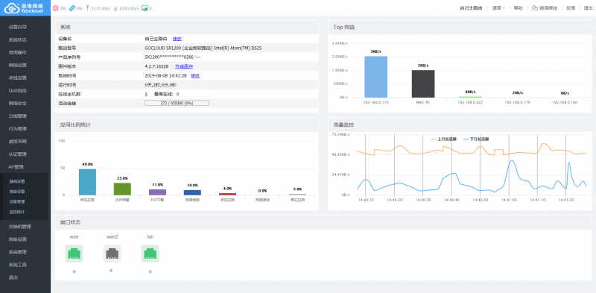Screen dimensions: 596x293
Task: Open 交换机管理 in the sidebar
Action: [x=20, y=227]
